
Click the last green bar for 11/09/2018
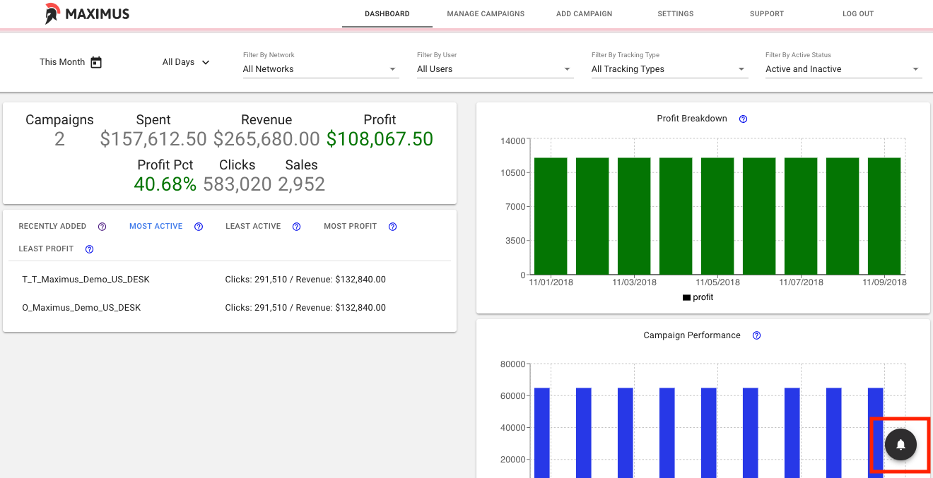pyautogui.click(x=884, y=216)
